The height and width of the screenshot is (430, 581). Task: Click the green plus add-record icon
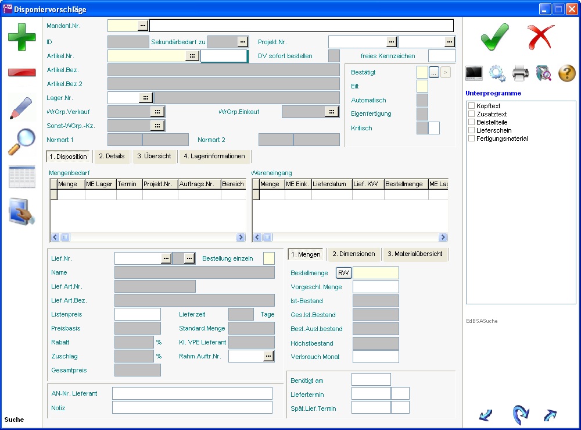tap(21, 37)
